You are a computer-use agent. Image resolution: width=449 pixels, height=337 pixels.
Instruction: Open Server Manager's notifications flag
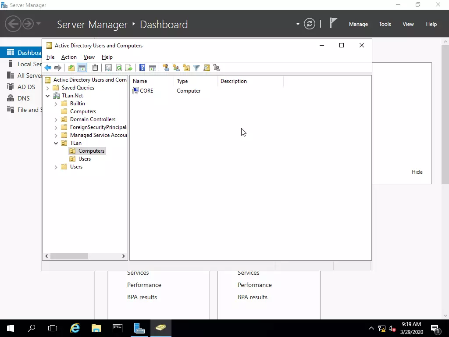click(333, 23)
